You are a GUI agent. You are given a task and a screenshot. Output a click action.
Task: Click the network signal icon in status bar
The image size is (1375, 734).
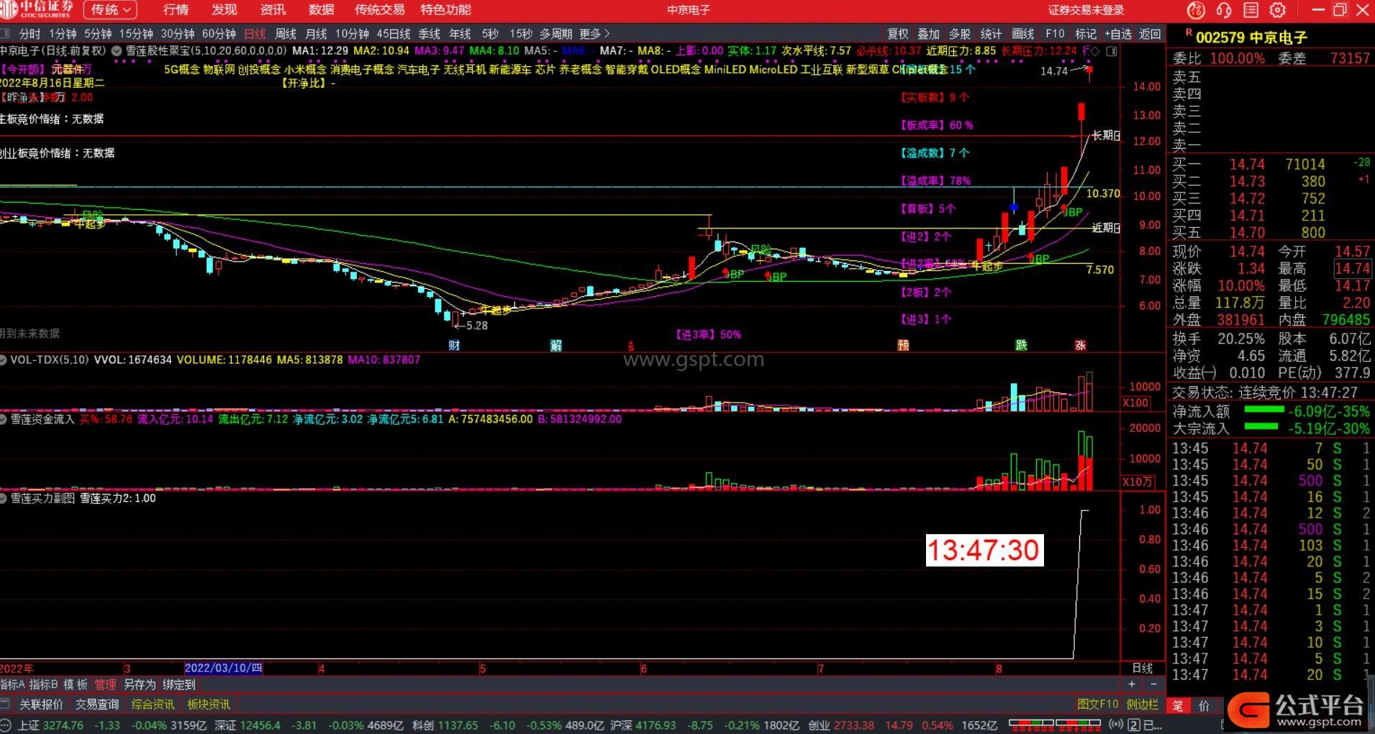pyautogui.click(x=1116, y=724)
